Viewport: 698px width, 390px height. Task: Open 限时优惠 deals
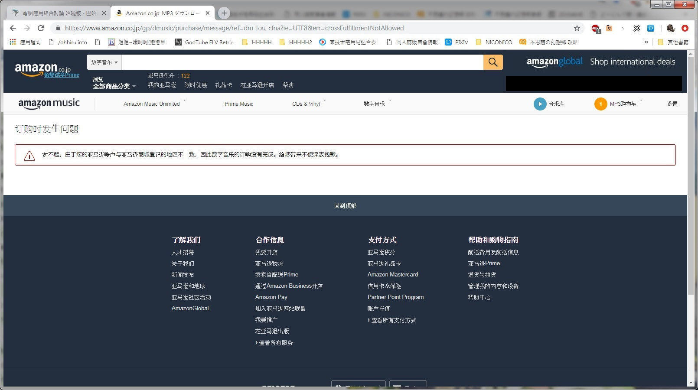click(x=196, y=85)
